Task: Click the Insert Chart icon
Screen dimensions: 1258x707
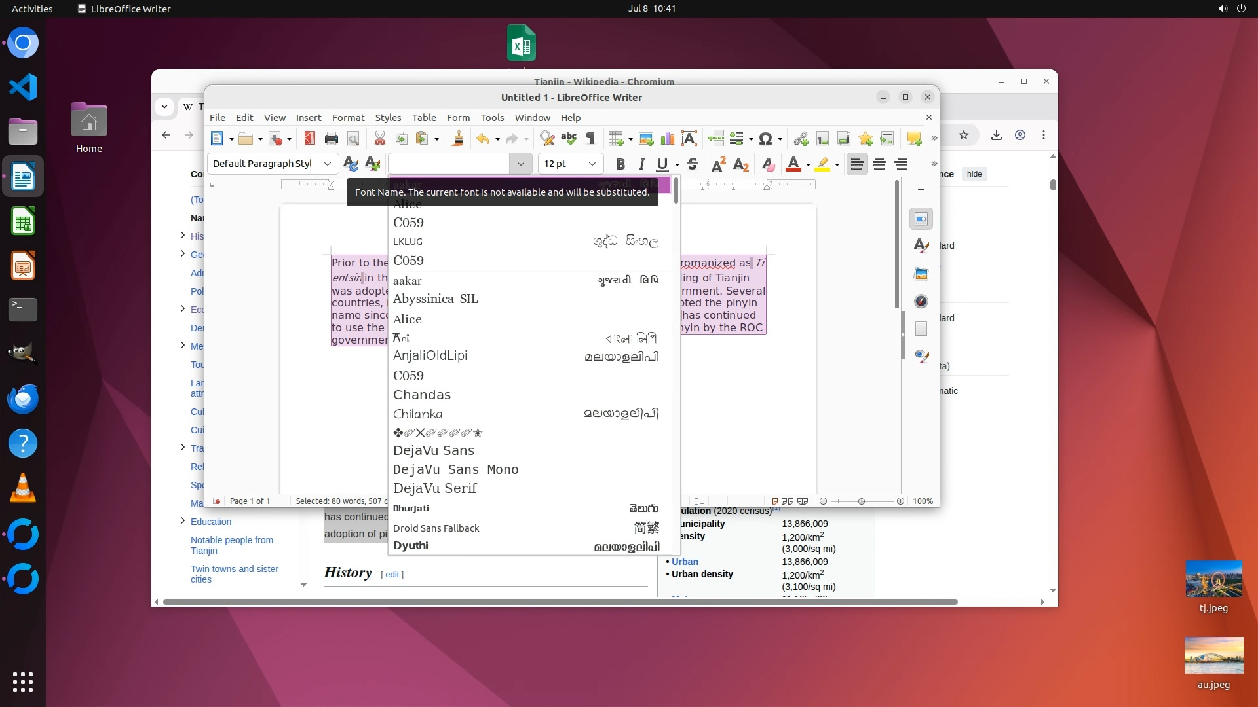Action: [x=668, y=138]
